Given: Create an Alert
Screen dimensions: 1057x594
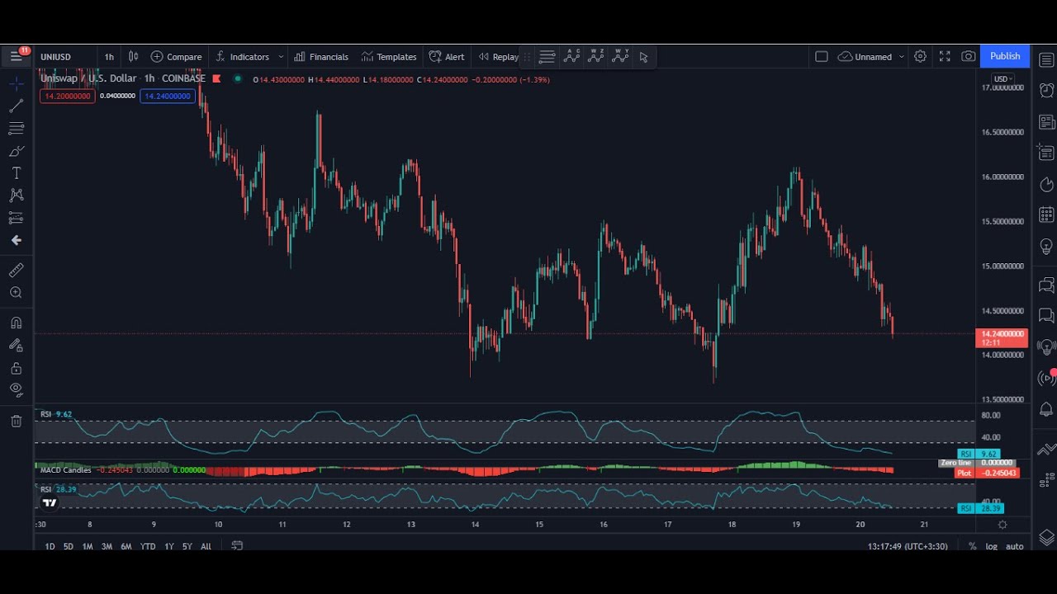Looking at the screenshot, I should 447,56.
